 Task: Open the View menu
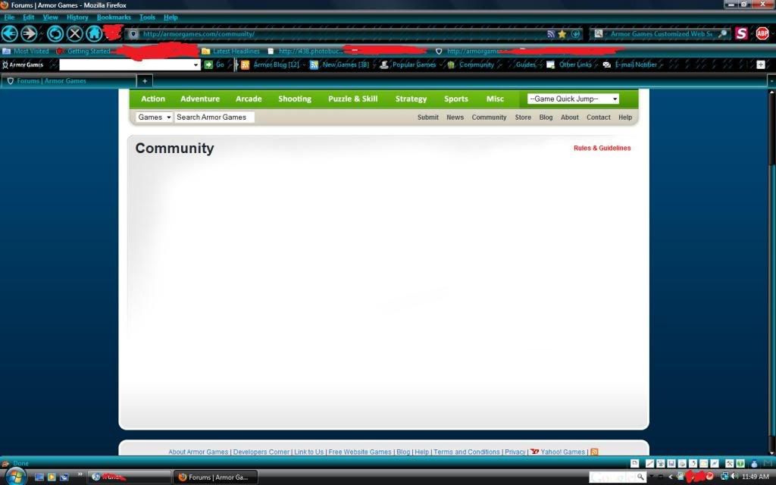pos(50,17)
